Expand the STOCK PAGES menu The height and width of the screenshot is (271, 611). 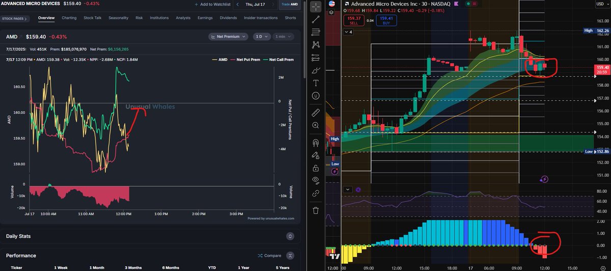point(15,18)
